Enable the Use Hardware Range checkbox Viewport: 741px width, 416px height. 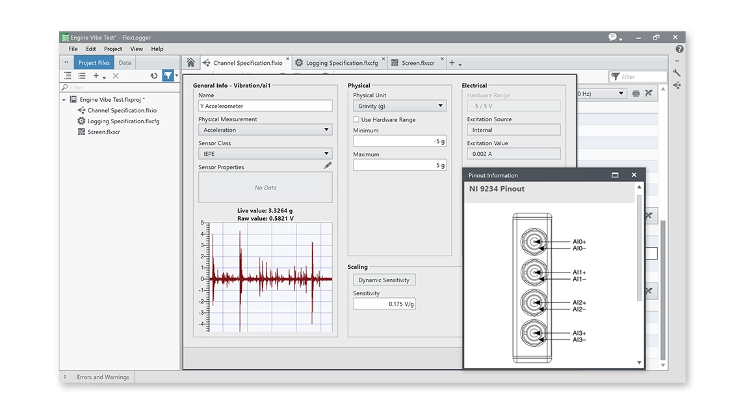pos(356,119)
